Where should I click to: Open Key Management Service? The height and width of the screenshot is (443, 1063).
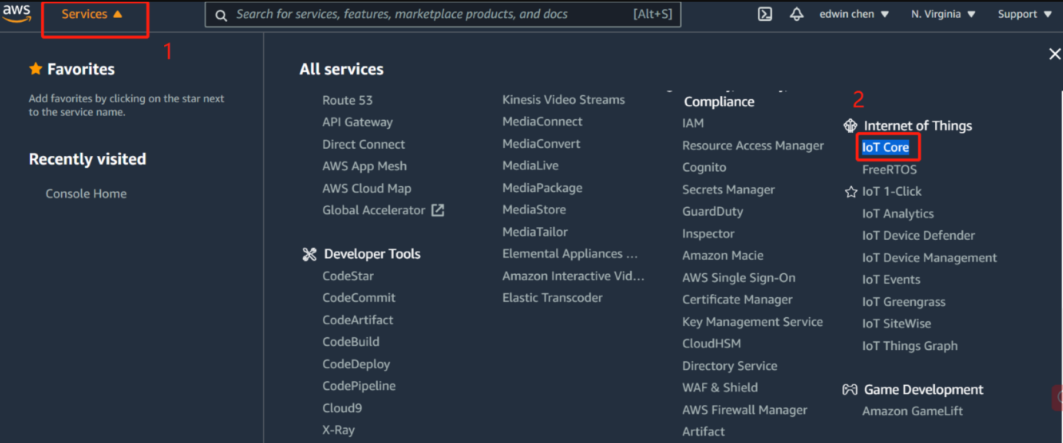click(752, 322)
